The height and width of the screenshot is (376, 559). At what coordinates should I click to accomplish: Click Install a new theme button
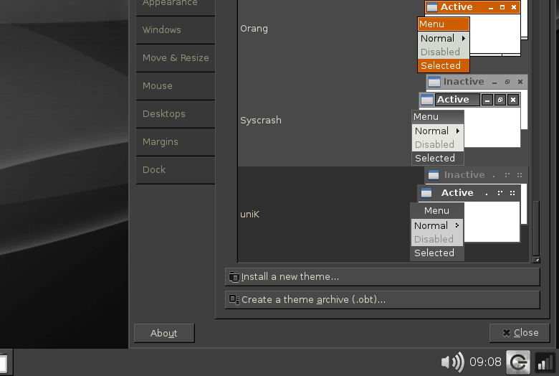(x=383, y=277)
